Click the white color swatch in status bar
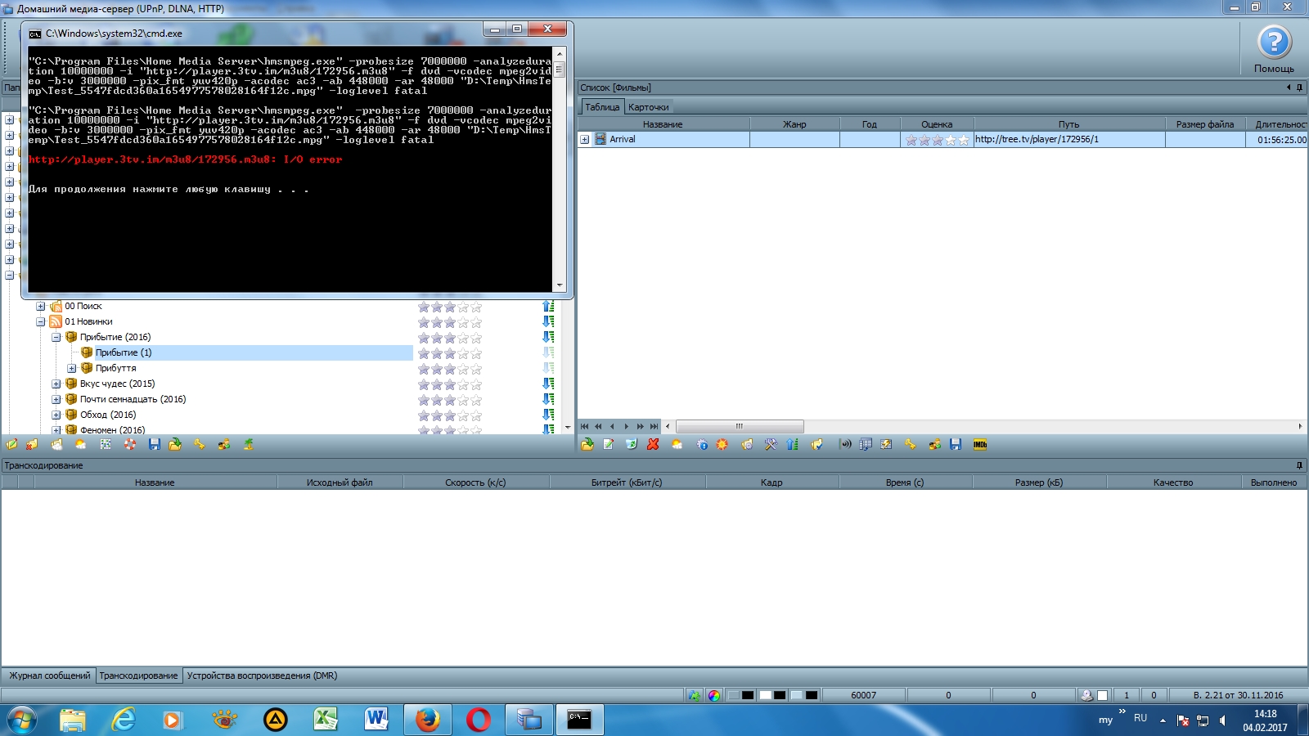Image resolution: width=1309 pixels, height=736 pixels. [x=765, y=696]
